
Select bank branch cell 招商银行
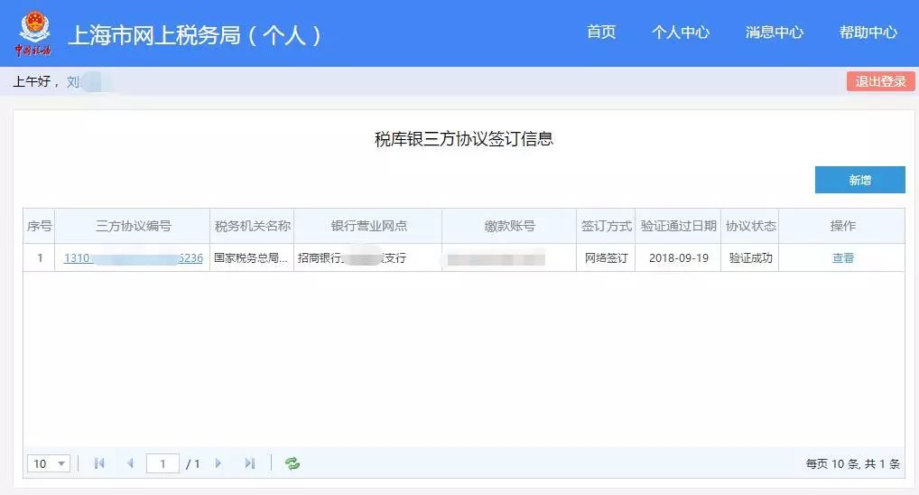tap(368, 258)
